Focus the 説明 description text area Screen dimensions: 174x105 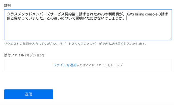pyautogui.click(x=88, y=25)
